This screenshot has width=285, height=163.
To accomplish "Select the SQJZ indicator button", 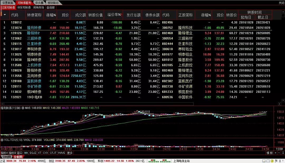I will point(33,153).
